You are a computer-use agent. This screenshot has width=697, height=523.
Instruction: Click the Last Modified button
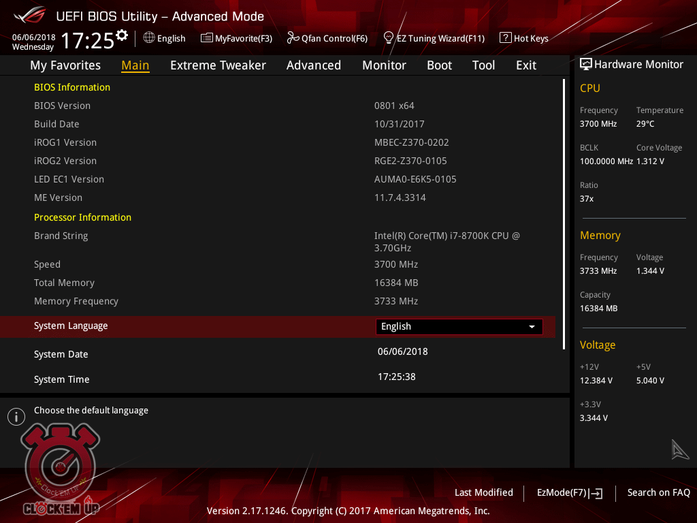(483, 492)
